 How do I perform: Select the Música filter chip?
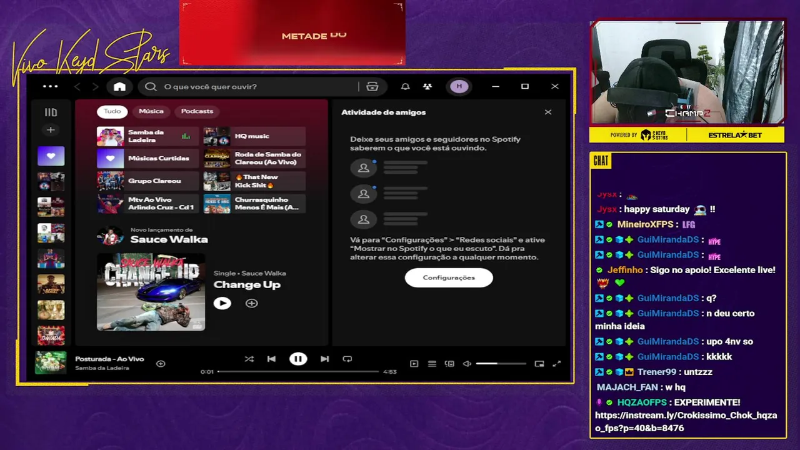click(151, 111)
